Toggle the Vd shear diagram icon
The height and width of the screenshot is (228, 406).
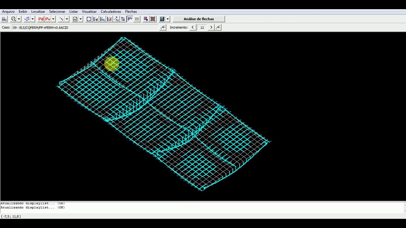95,19
